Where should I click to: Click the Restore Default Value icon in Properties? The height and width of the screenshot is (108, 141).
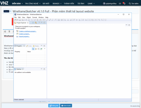tap(39, 49)
